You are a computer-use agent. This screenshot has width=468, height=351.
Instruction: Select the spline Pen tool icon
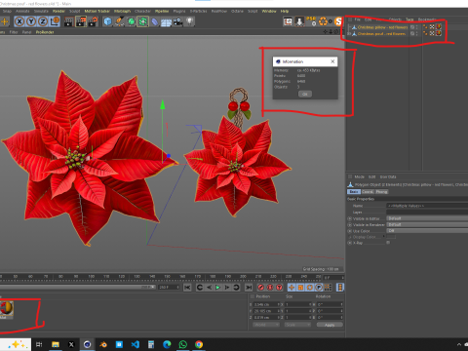[x=119, y=21]
